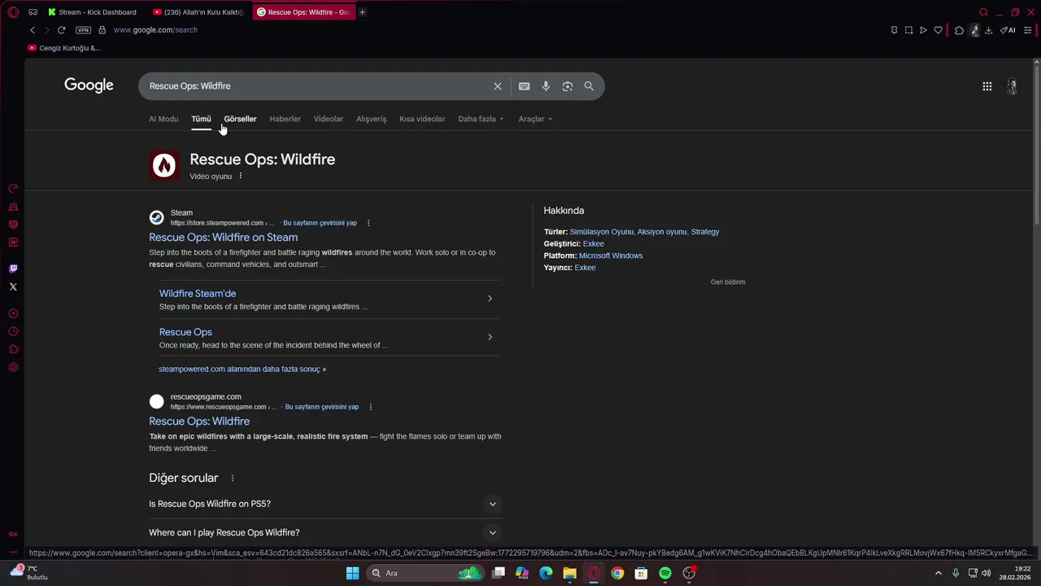
Task: Open history clock icon in the sidebar
Action: (x=13, y=331)
